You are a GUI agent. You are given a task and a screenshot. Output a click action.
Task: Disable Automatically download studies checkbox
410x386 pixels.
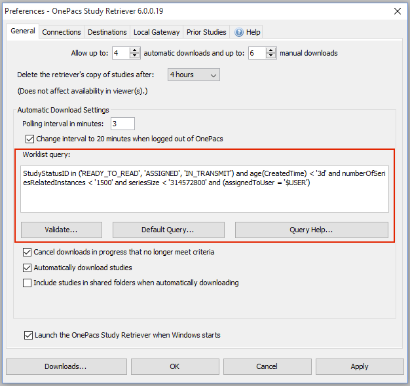[28, 268]
